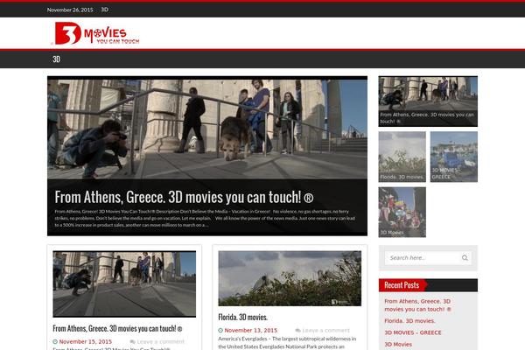Click the featured Athens excerpt paragraph
The width and height of the screenshot is (525, 350).
205,218
